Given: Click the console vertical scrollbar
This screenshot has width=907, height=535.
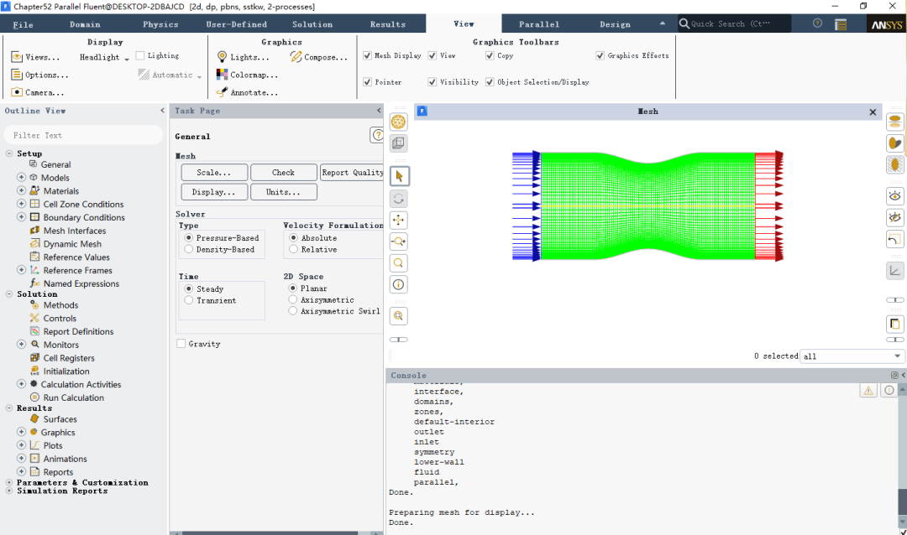Looking at the screenshot, I should (x=902, y=455).
